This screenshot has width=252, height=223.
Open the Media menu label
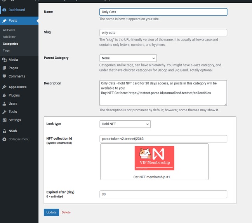click(13, 60)
